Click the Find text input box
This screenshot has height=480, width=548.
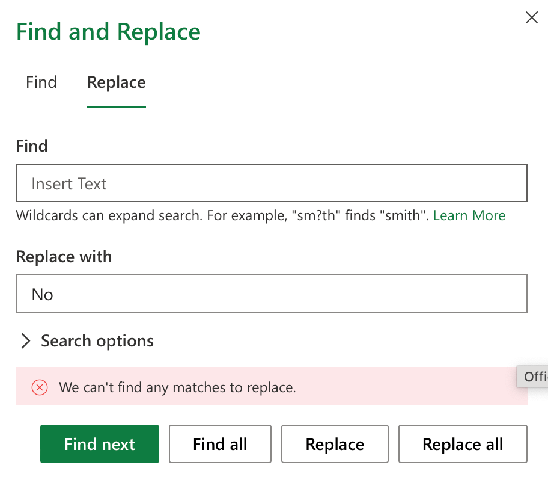tap(271, 183)
